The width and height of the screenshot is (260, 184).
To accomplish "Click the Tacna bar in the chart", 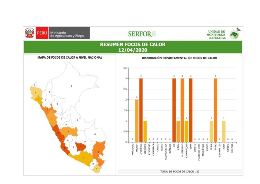I will pyautogui.click(x=224, y=131).
